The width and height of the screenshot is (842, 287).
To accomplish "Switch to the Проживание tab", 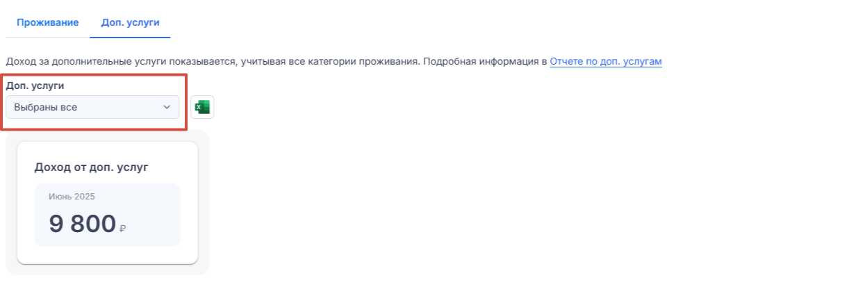I will pos(48,22).
